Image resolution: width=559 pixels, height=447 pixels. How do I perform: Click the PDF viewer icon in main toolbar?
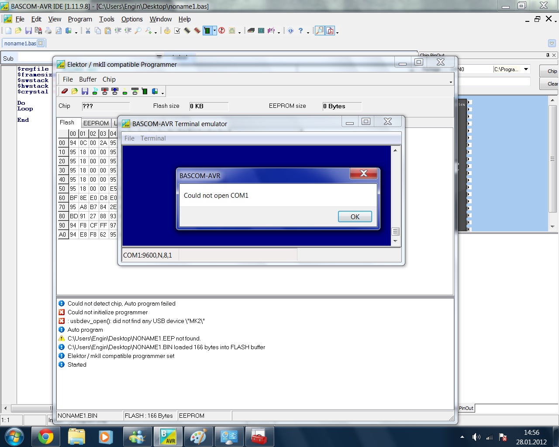[x=330, y=31]
